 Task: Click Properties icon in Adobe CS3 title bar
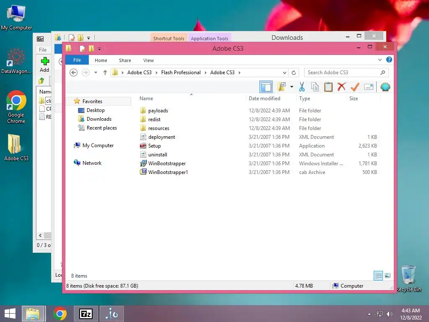82,49
